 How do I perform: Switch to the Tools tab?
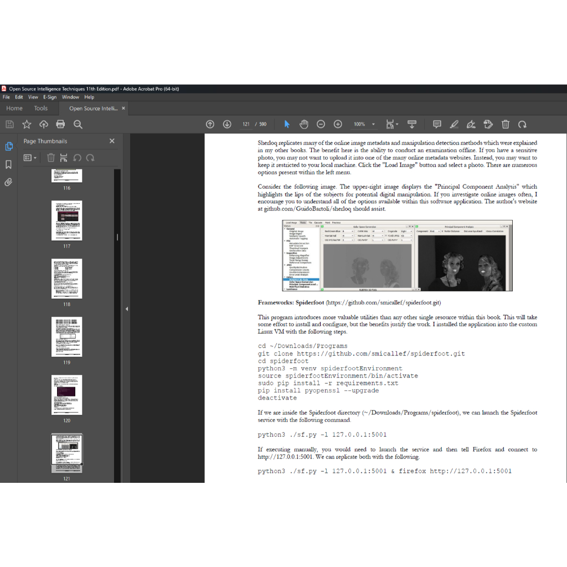[41, 109]
